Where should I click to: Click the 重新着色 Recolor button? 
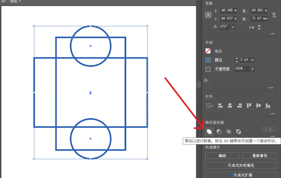point(260,156)
